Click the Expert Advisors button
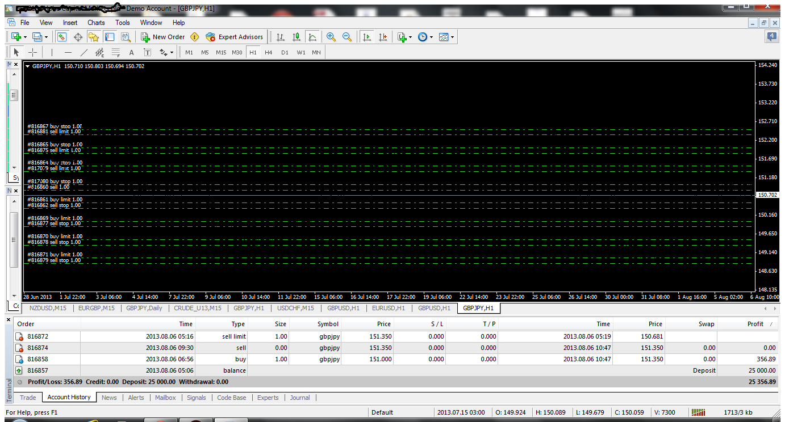 235,37
